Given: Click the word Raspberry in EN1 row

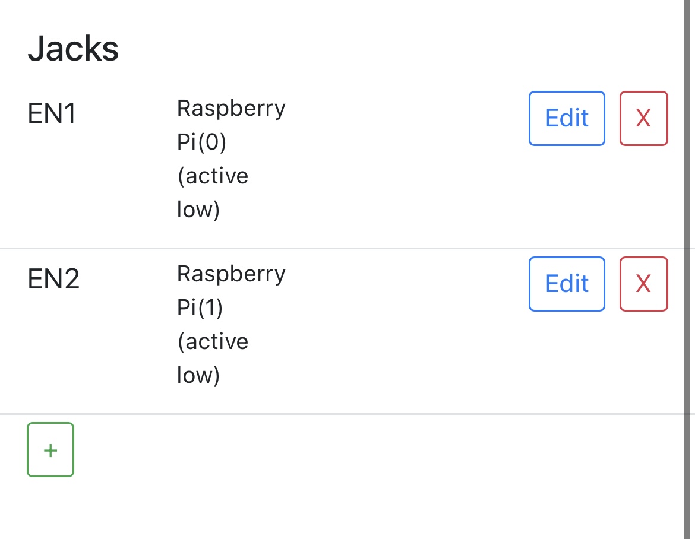Looking at the screenshot, I should pos(231,109).
